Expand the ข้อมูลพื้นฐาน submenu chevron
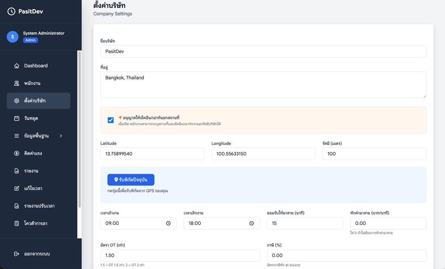The height and width of the screenshot is (269, 445). coord(61,136)
